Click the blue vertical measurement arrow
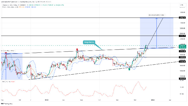 [x=157, y=33]
